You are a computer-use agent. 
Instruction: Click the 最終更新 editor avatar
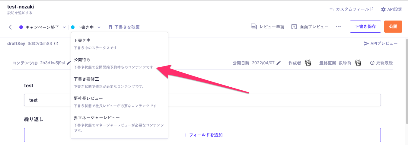tap(358, 63)
